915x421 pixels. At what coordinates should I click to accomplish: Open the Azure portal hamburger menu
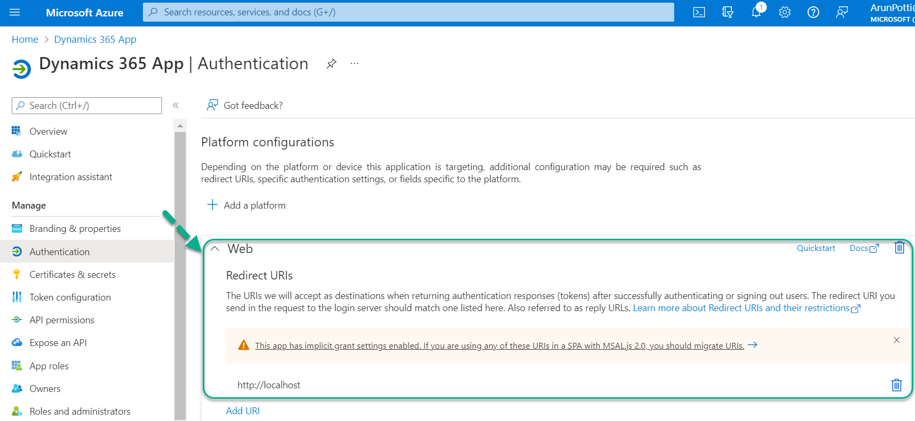15,12
